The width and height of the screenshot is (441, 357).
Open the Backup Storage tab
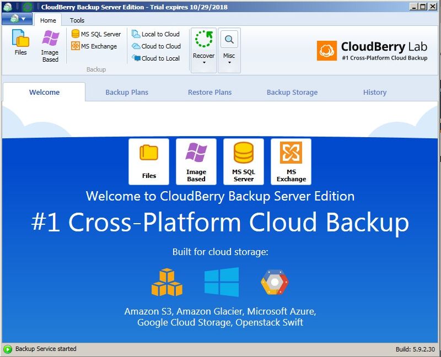click(x=292, y=92)
